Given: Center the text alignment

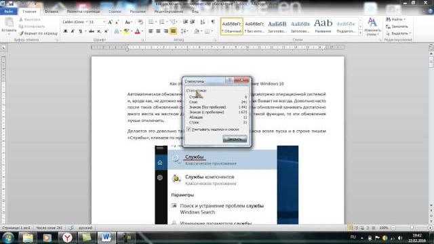Looking at the screenshot, I should pyautogui.click(x=158, y=31).
